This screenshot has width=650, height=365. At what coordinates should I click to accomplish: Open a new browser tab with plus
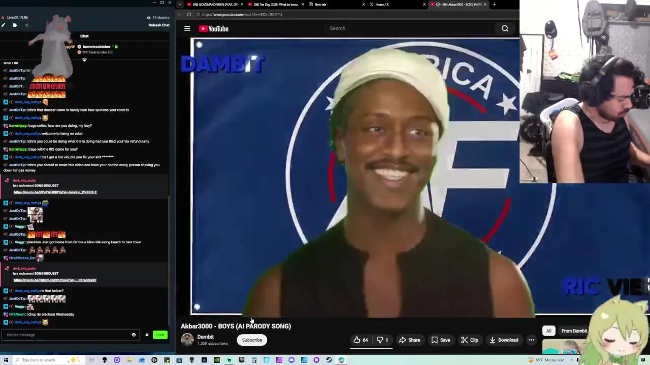point(494,4)
